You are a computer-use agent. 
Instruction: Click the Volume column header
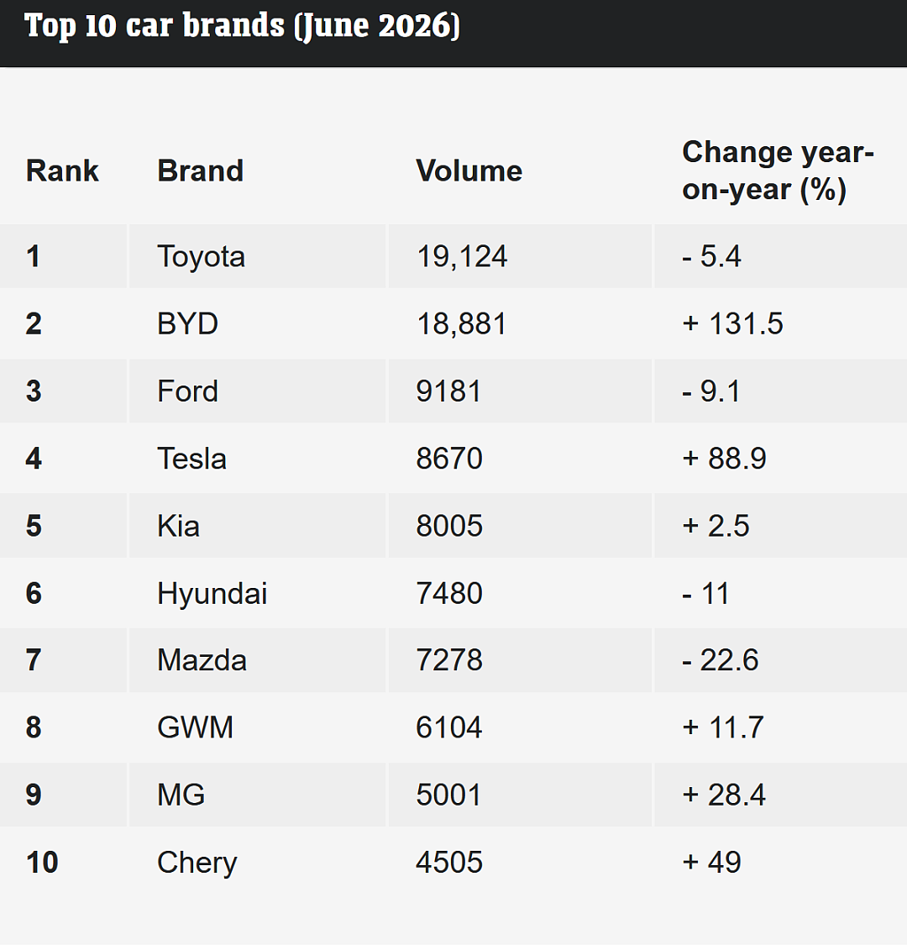pyautogui.click(x=469, y=171)
